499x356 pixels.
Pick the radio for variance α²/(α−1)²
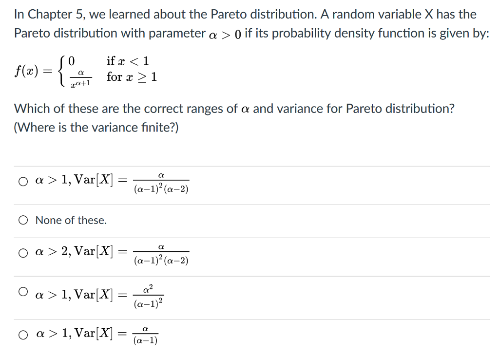click(x=23, y=292)
